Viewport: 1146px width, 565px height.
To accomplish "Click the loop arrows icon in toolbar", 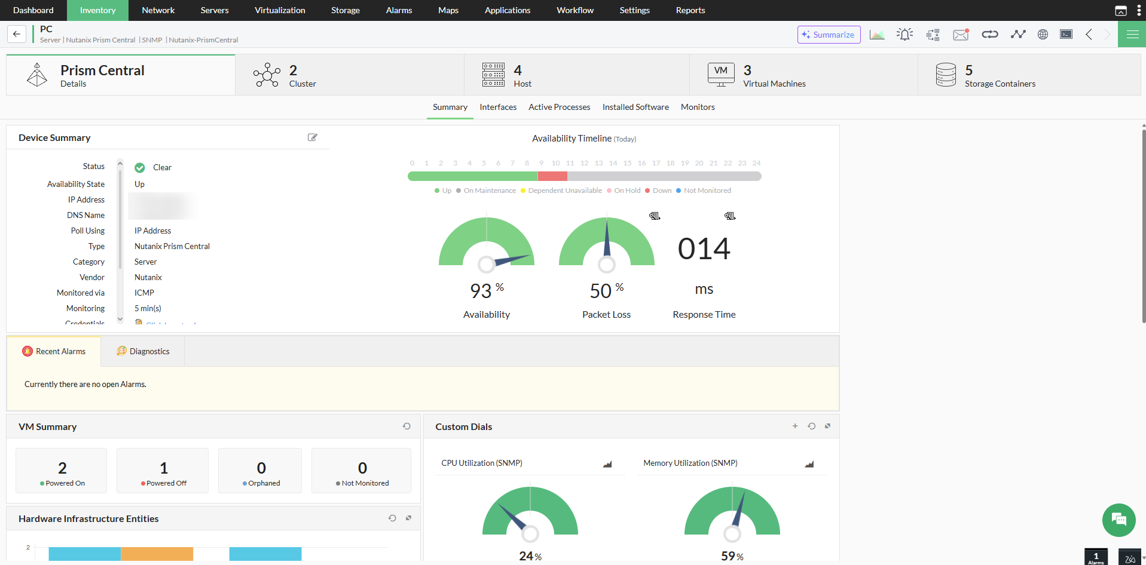I will (990, 35).
